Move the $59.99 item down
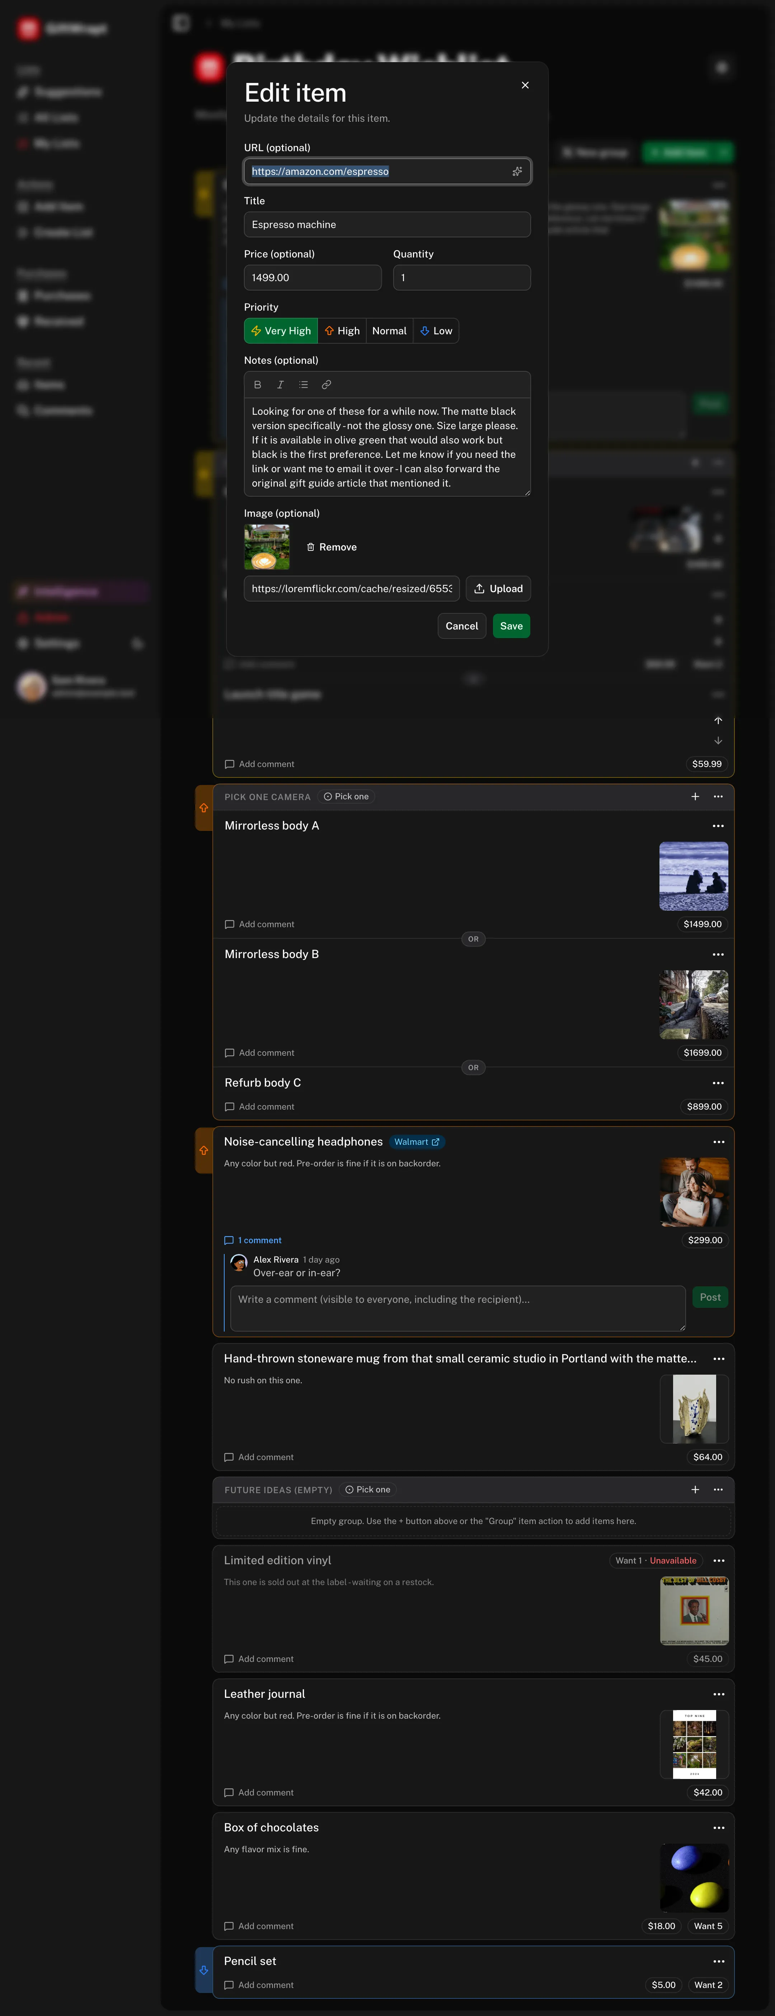 pos(718,741)
